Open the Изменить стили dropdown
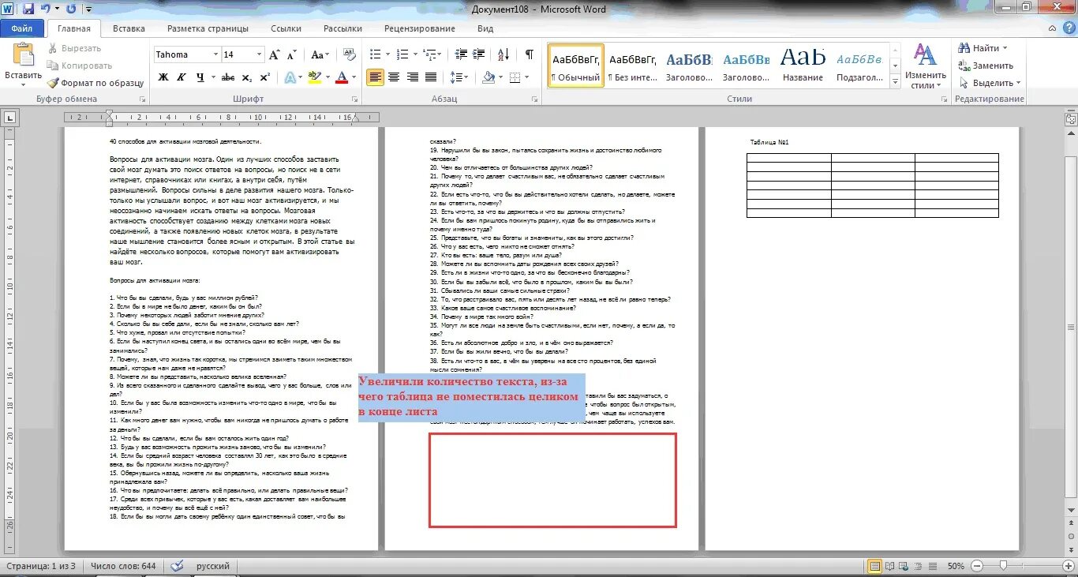Viewport: 1078px width, 577px height. coord(925,66)
